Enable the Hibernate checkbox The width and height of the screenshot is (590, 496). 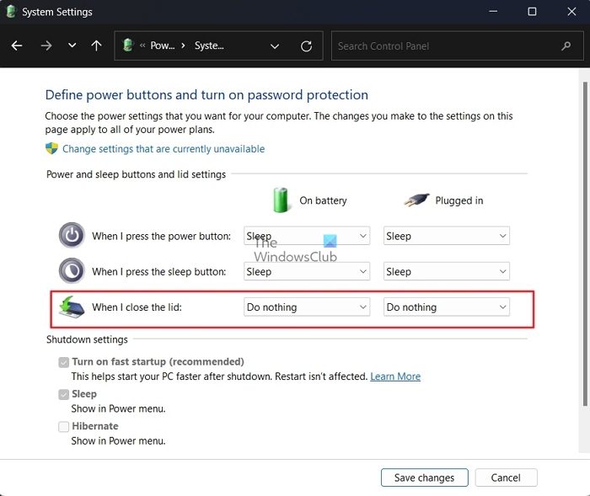click(64, 427)
